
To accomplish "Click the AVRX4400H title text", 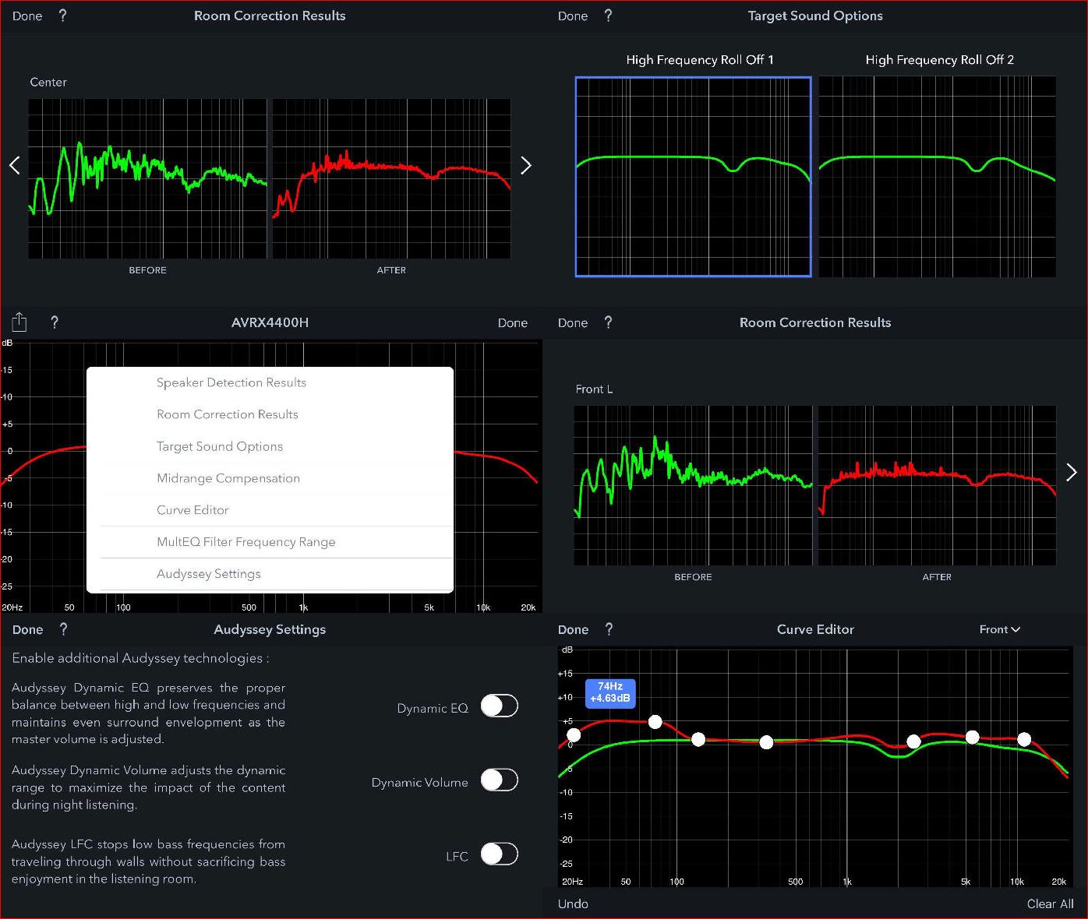I will coord(270,322).
